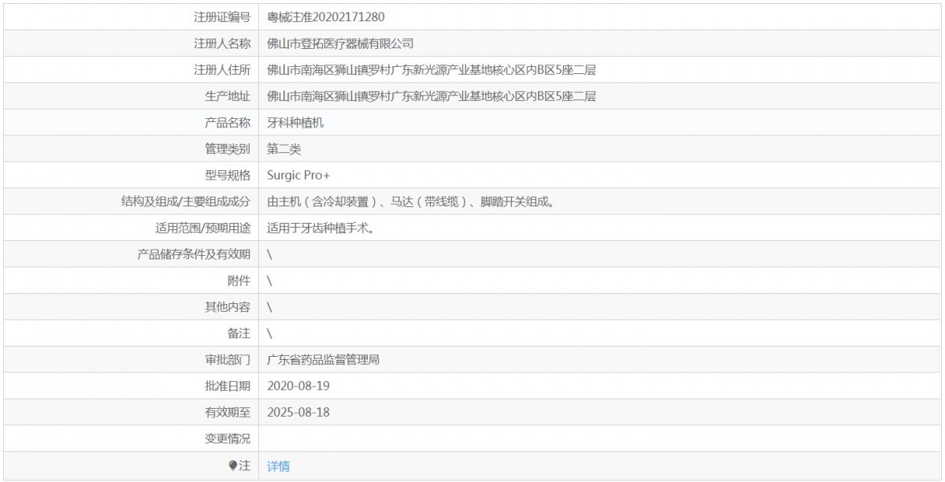
Task: Select expiry date 2025-08-18
Action: 298,412
